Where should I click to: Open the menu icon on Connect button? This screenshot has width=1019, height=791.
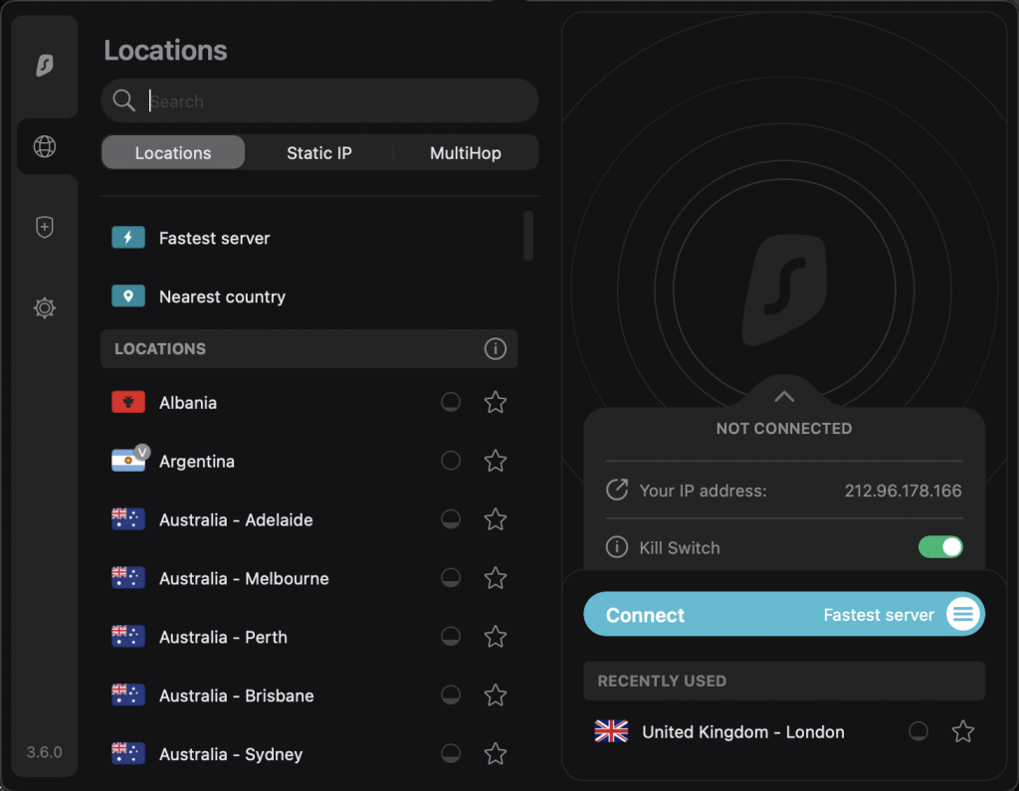pos(962,614)
